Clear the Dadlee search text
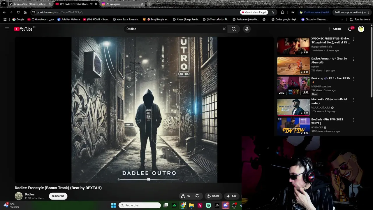 224,29
